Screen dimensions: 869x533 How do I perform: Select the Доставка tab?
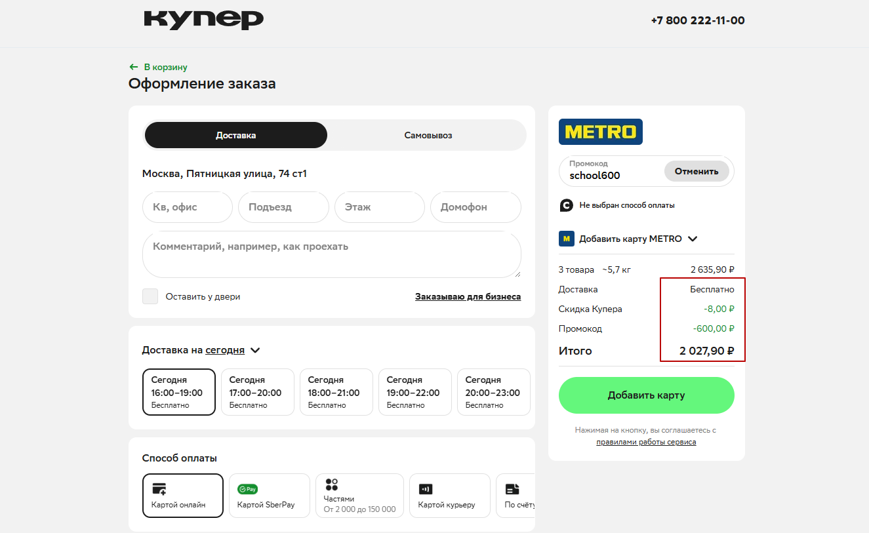coord(235,136)
